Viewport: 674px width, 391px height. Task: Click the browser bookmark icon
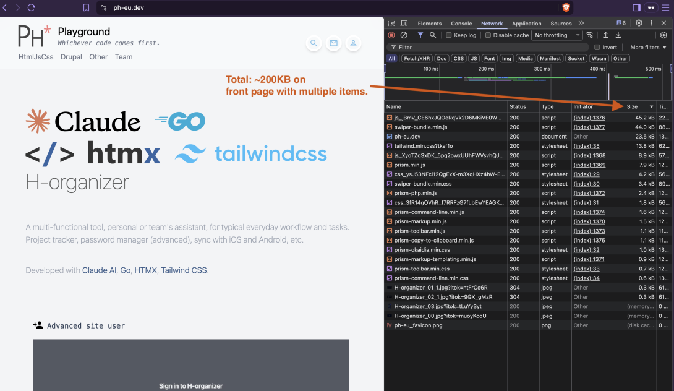coord(86,8)
